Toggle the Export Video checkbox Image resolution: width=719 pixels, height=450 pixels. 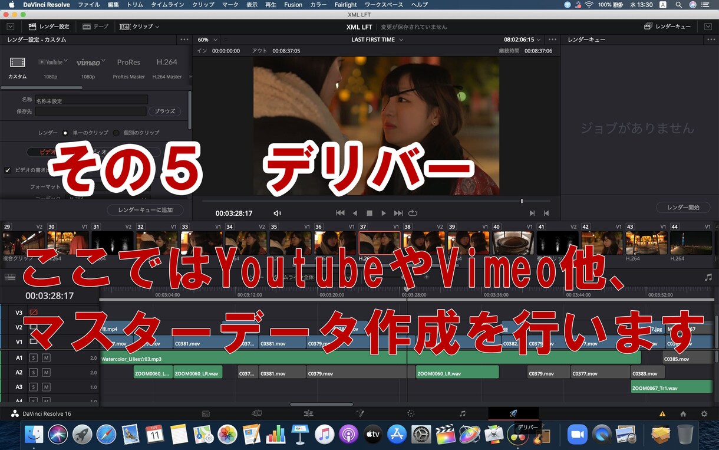click(8, 170)
